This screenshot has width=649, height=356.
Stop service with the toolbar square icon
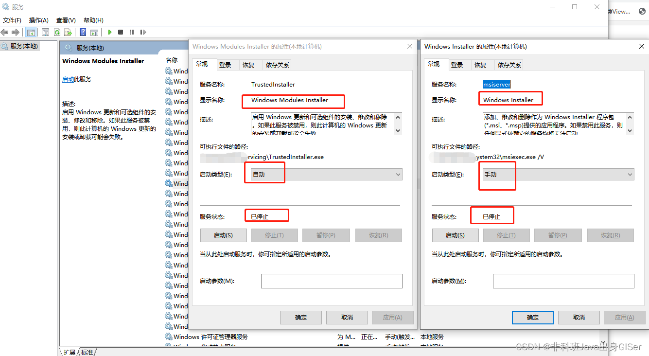click(x=121, y=32)
